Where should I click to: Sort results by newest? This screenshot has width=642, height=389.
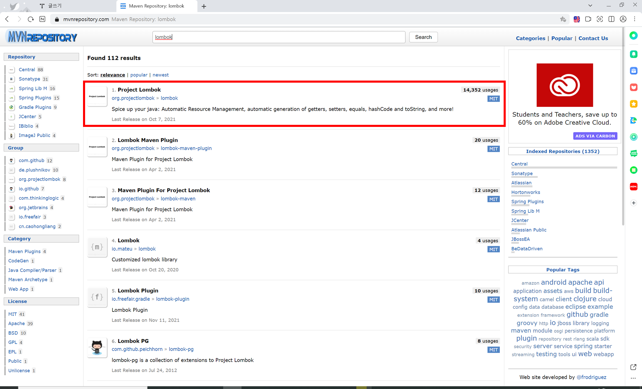point(160,75)
